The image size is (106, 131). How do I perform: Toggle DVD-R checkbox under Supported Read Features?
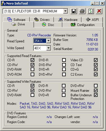[64, 60]
